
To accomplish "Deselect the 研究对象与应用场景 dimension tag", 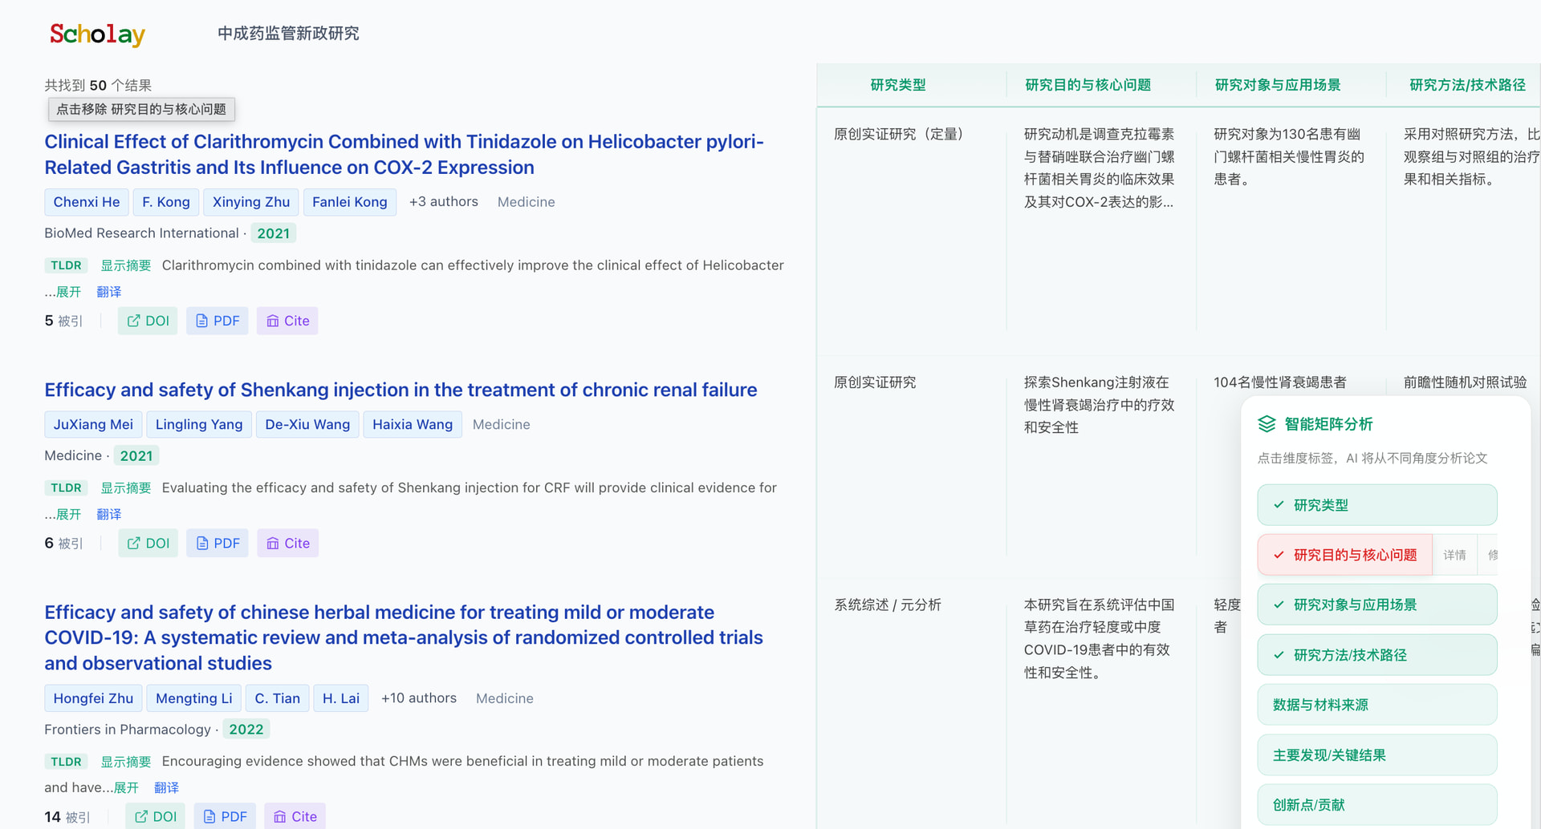I will [1376, 605].
